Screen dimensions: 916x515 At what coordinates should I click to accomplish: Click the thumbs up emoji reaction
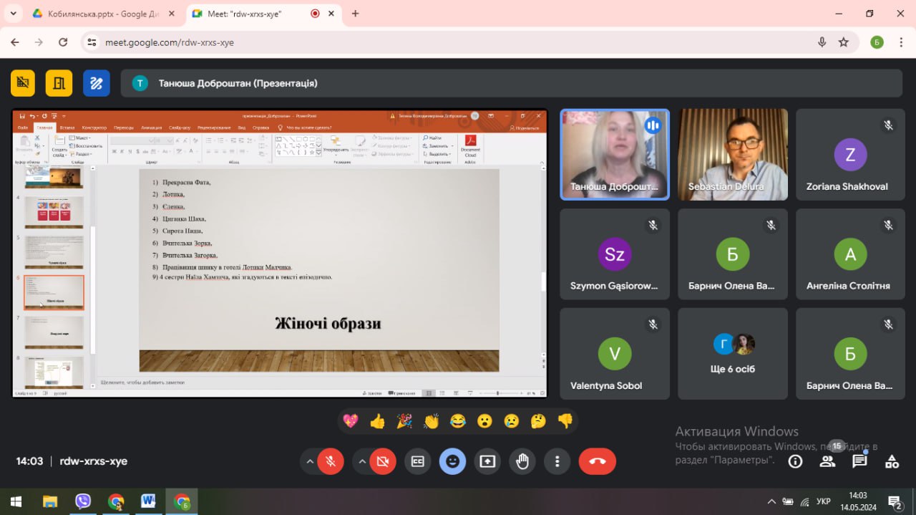coord(377,421)
